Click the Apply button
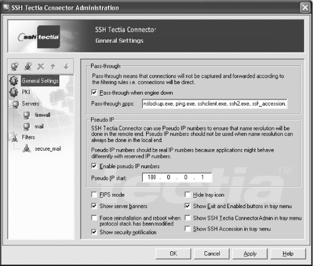 pyautogui.click(x=250, y=253)
